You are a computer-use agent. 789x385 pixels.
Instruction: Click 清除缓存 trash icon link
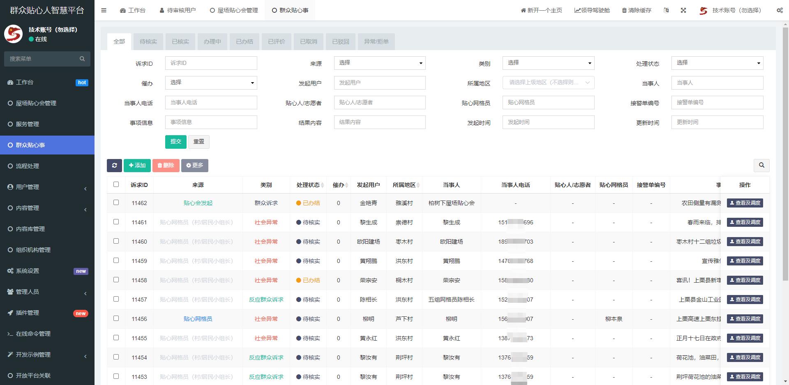637,10
